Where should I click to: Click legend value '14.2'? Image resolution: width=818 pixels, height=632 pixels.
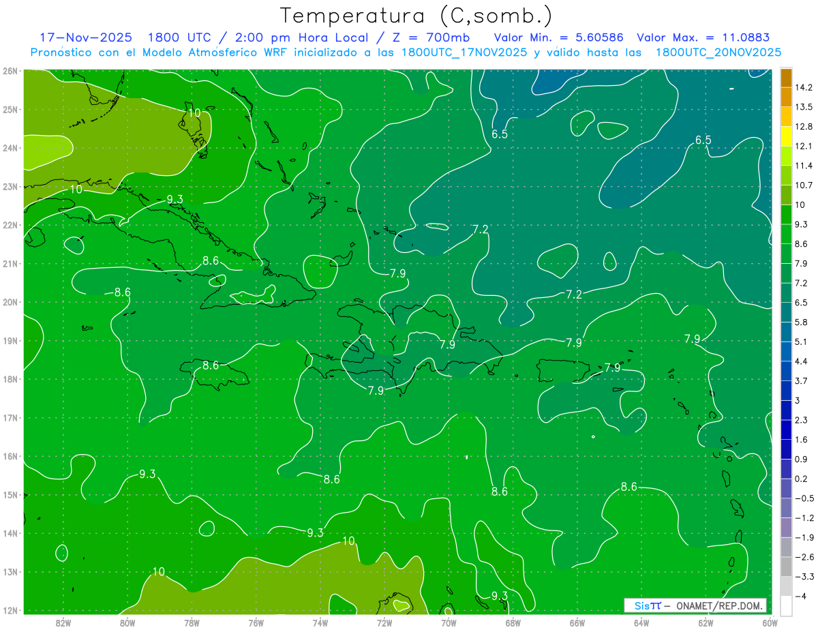coord(803,87)
